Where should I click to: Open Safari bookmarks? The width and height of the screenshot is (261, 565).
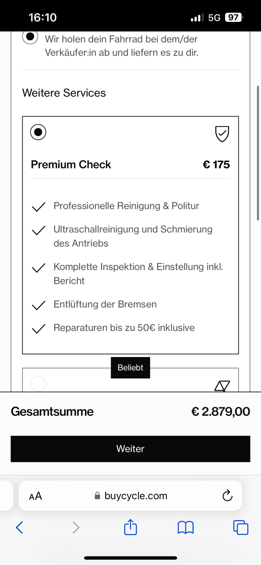pyautogui.click(x=186, y=528)
